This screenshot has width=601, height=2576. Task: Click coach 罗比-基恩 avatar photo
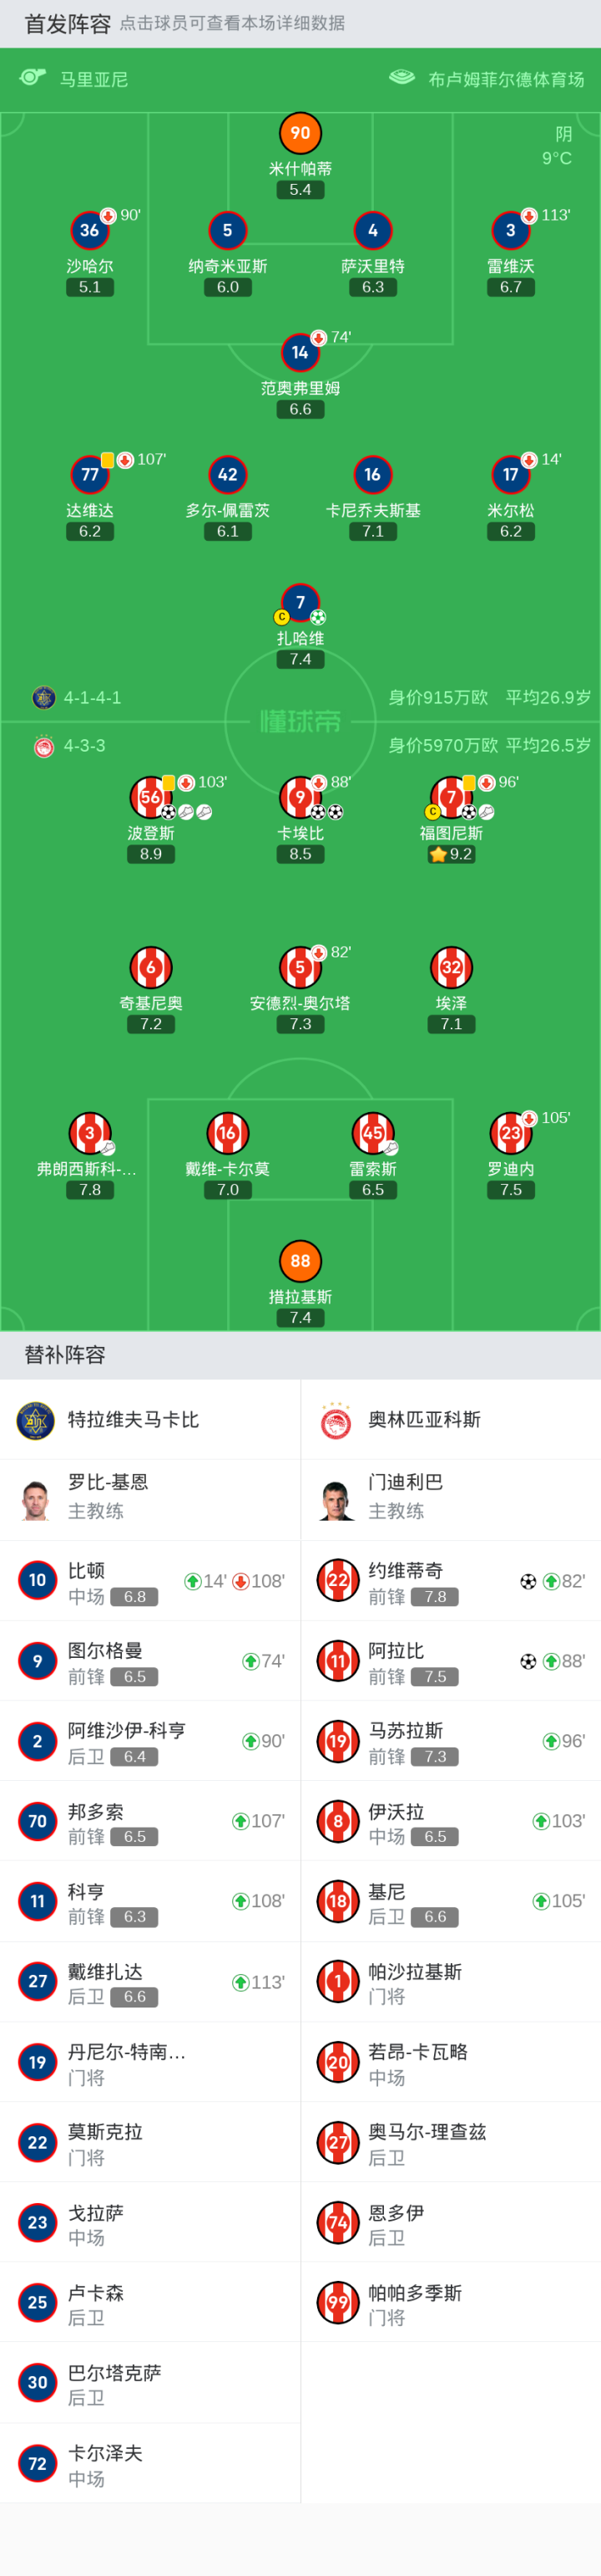coord(36,1499)
